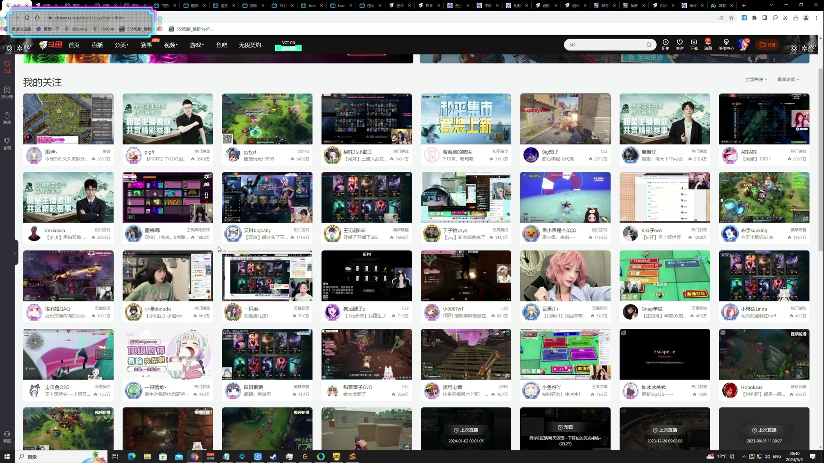The width and height of the screenshot is (824, 463).
Task: Open the 游戏 games dropdown in navbar
Action: pos(197,45)
